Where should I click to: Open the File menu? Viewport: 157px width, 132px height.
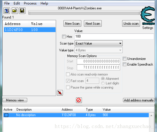point(7,3)
